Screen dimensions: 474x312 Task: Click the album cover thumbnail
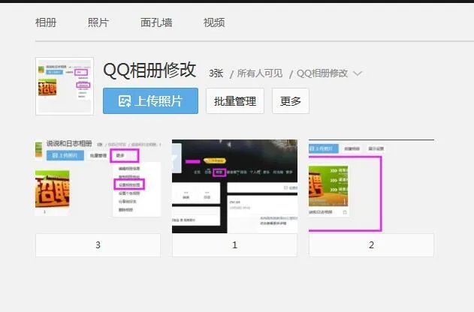[65, 86]
